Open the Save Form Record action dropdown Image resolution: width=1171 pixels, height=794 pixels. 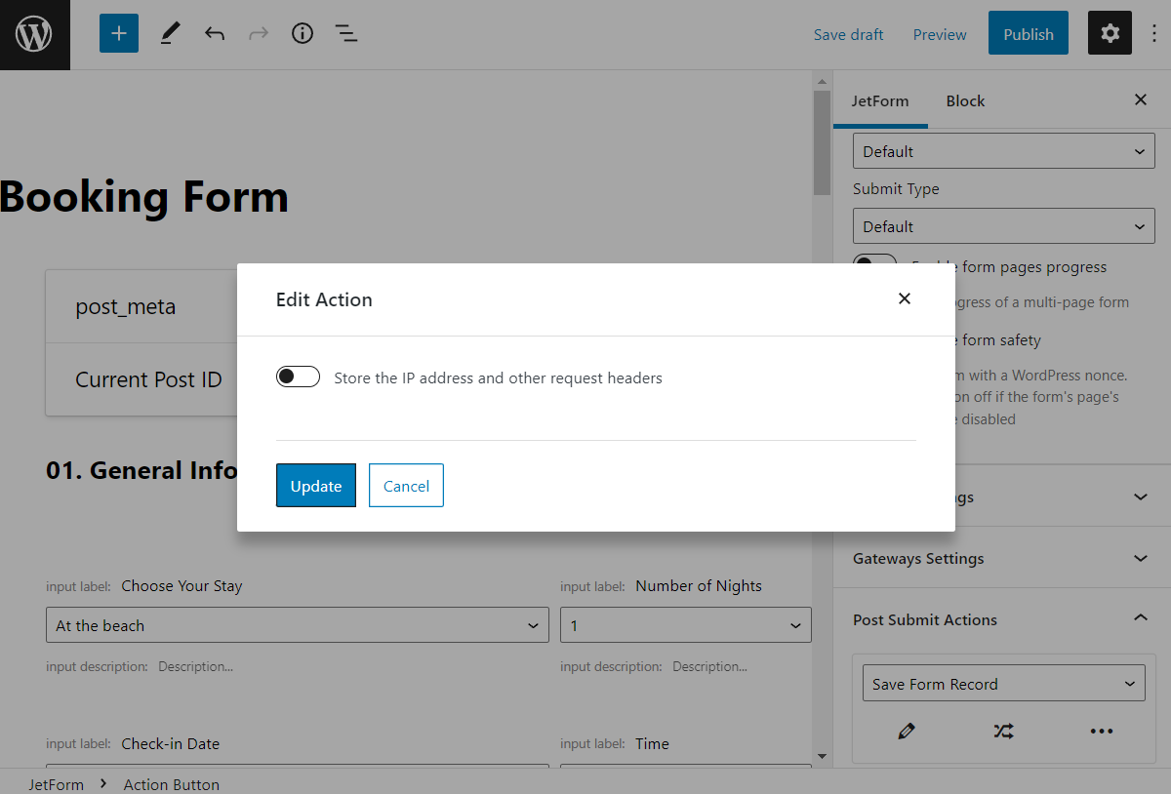click(x=1003, y=683)
